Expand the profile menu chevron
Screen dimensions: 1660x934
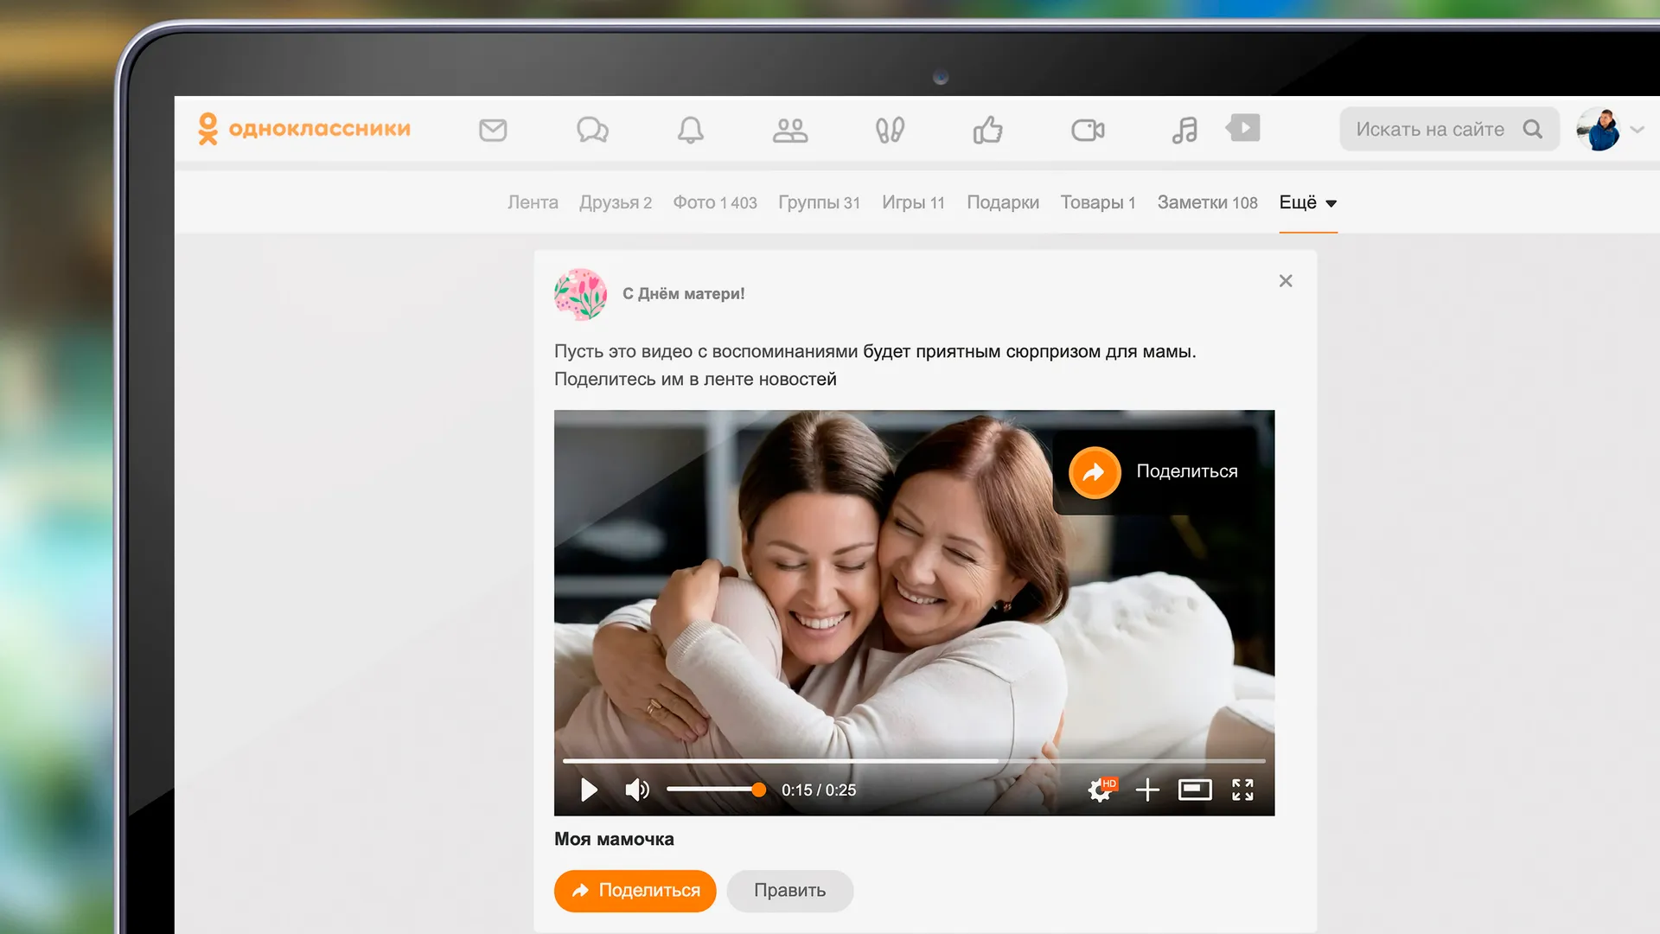tap(1637, 130)
